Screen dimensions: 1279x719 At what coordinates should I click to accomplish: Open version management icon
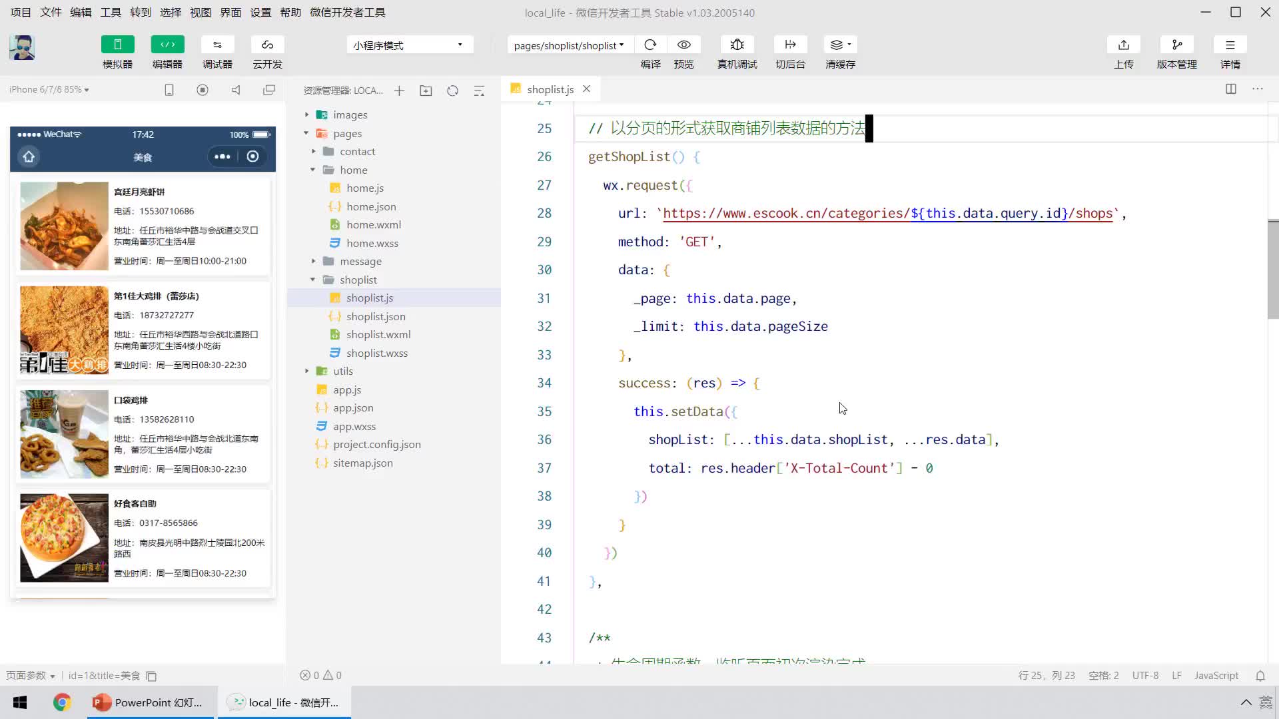tap(1176, 45)
